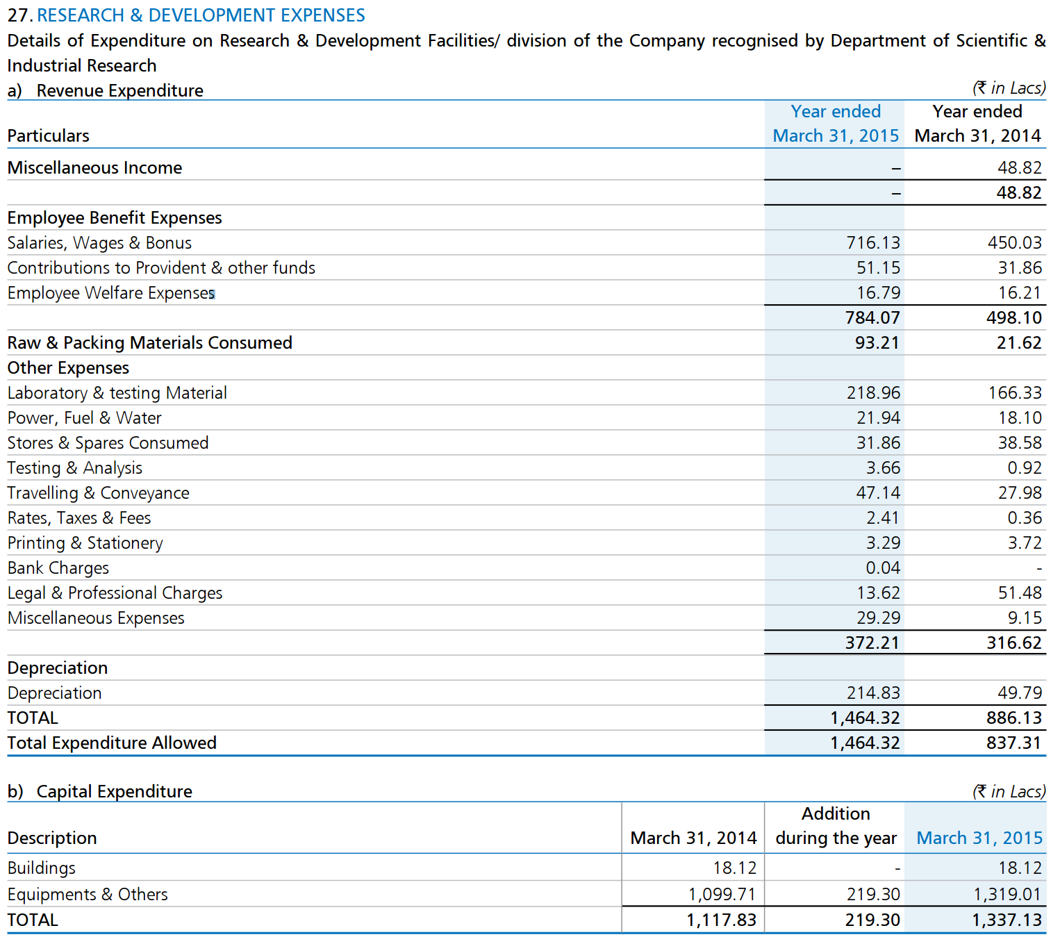Click Depreciation 2014 value 49.79
Viewport: 1060px width, 944px height.
1020,693
